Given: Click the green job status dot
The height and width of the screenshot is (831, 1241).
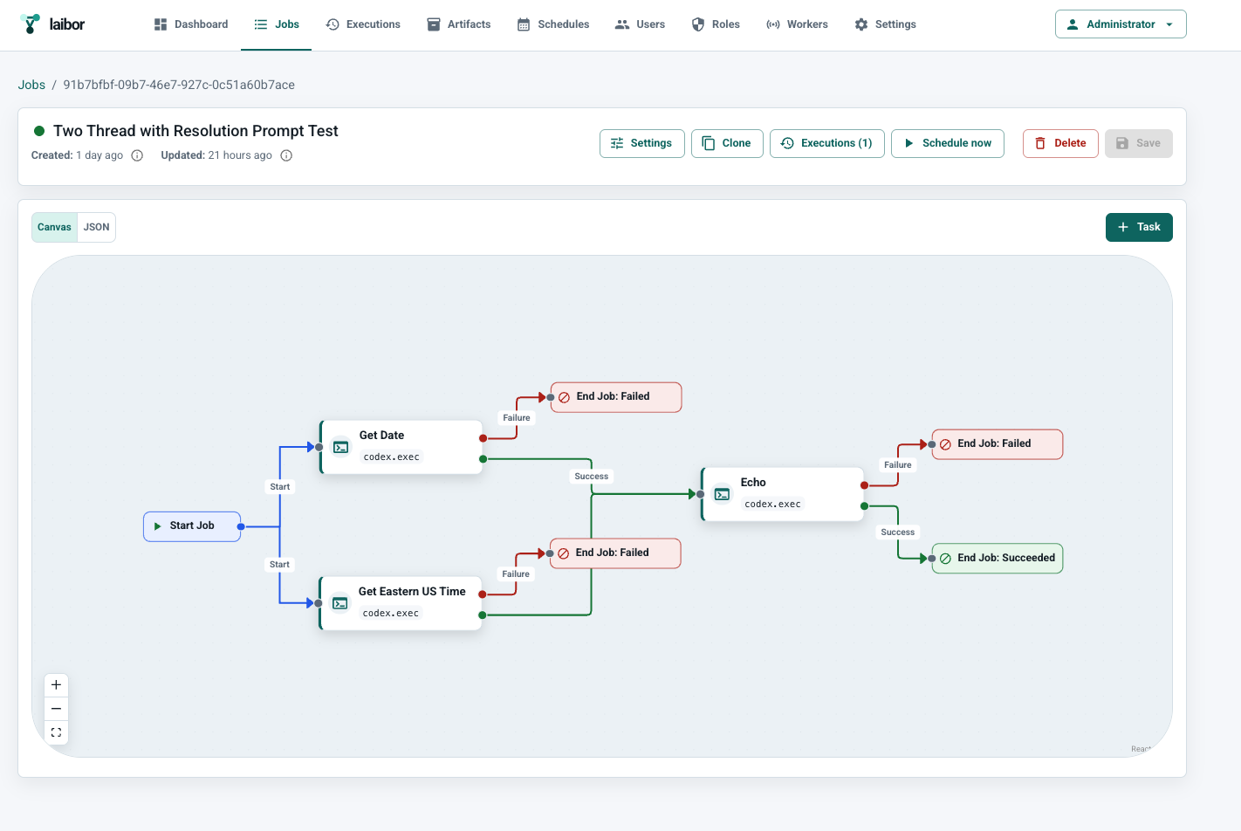Looking at the screenshot, I should (39, 131).
